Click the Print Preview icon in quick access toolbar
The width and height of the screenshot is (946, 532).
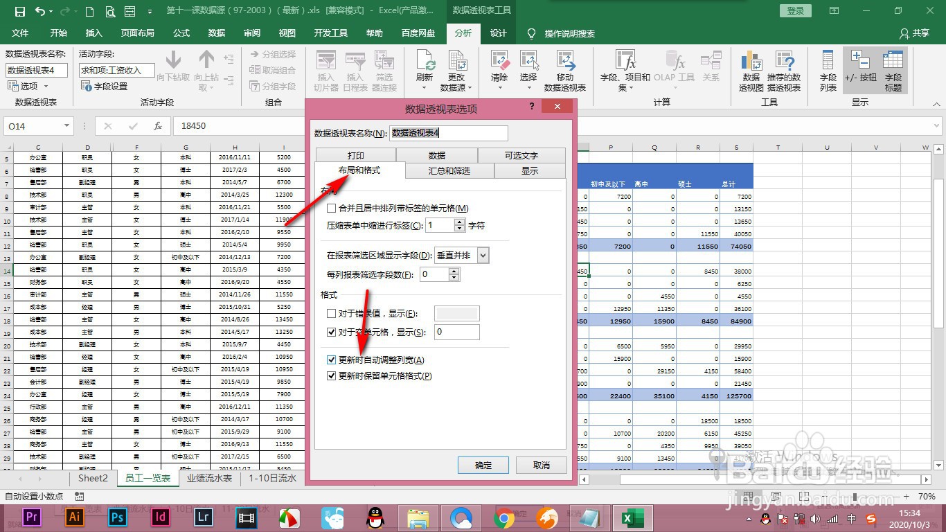tap(111, 11)
